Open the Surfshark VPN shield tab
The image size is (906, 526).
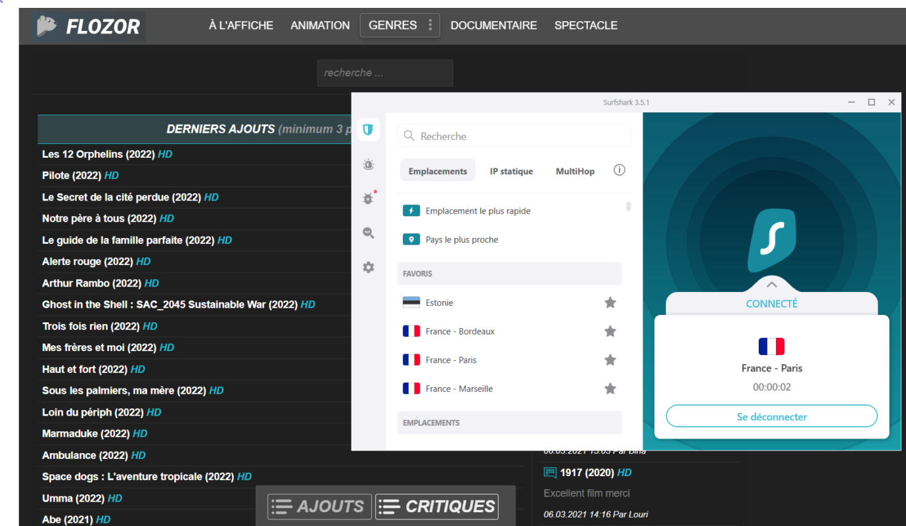[x=369, y=130]
